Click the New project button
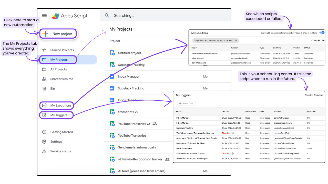Viewport: 328px width, 184px height. [58, 34]
